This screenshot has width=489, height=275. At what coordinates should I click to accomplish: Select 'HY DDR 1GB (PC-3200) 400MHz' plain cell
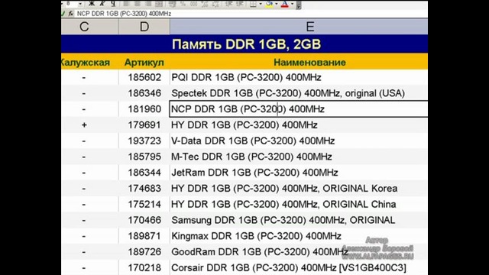(x=299, y=125)
